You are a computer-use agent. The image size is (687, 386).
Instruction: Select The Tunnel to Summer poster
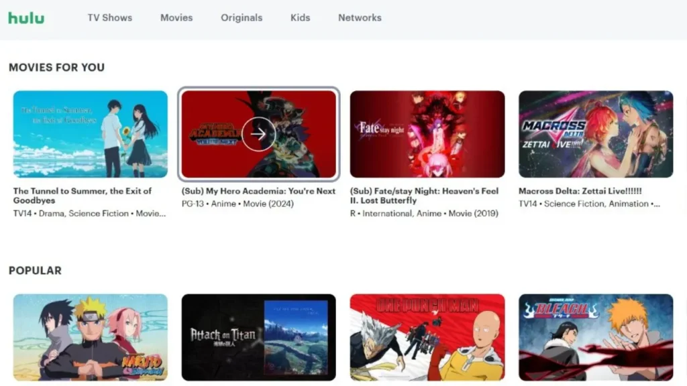90,133
